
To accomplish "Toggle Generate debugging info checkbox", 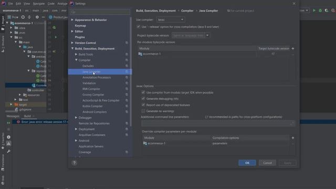I will 143,99.
